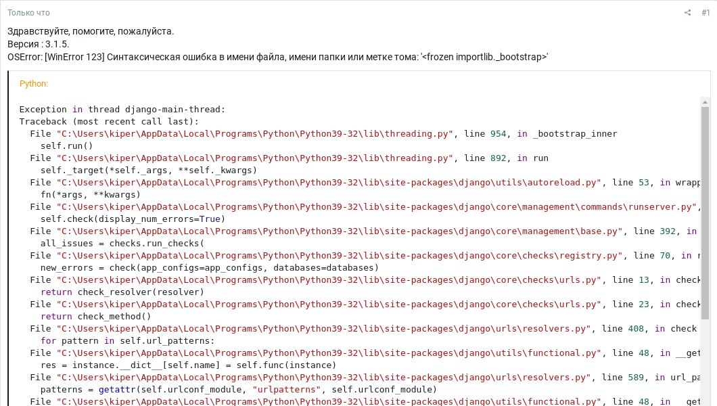Click 'return check_resolver(resolver)' line

coord(122,292)
